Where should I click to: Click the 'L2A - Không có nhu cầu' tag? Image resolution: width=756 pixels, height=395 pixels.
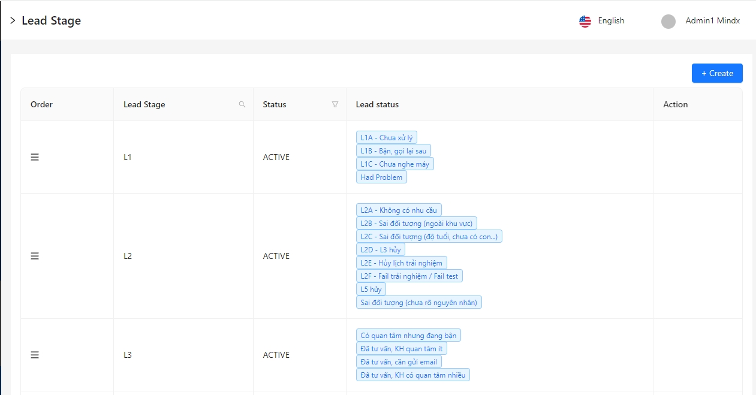[399, 210]
